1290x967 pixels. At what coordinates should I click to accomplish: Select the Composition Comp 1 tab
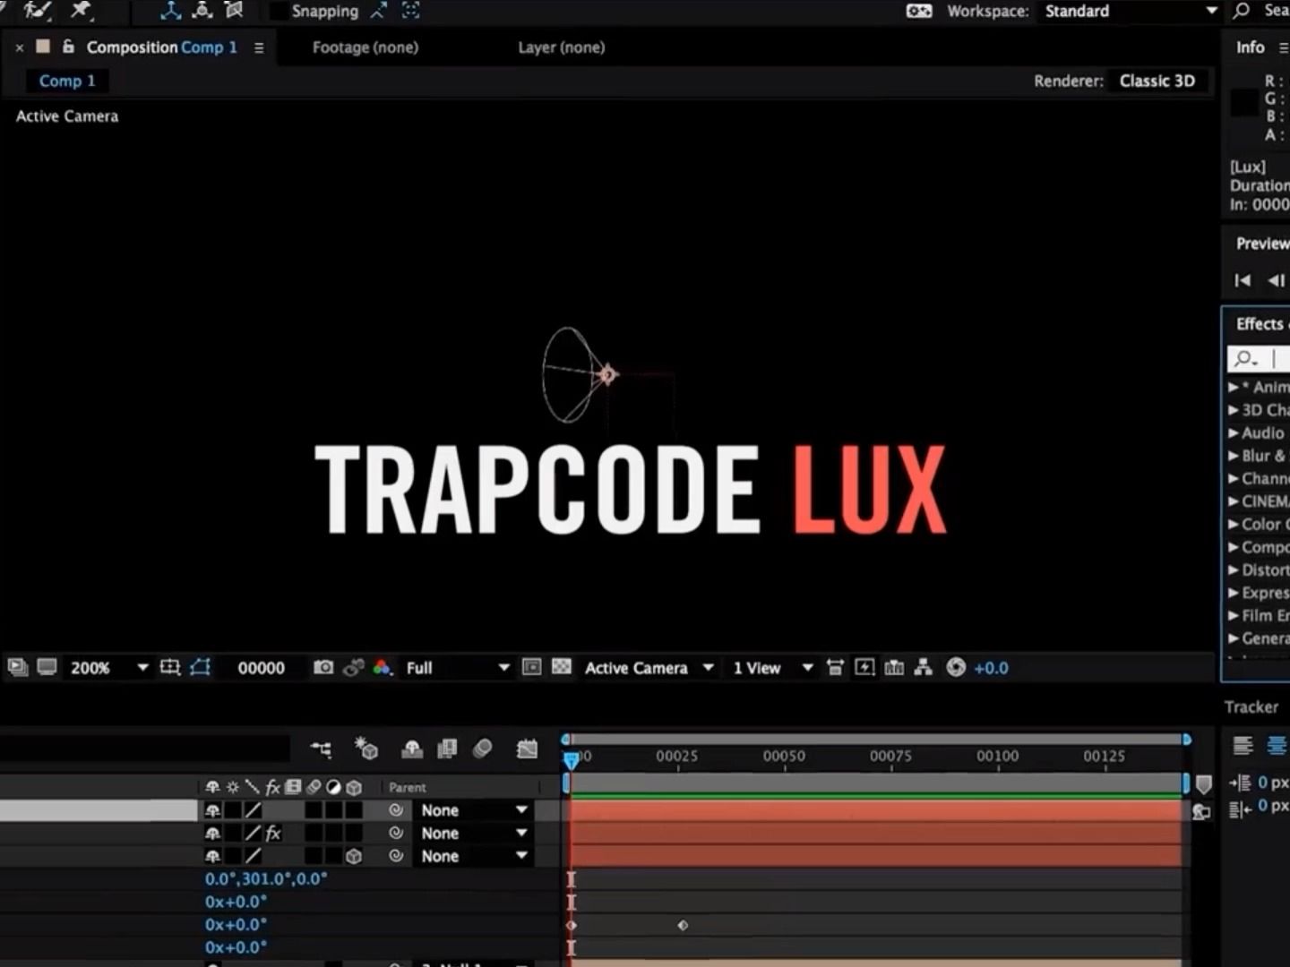162,47
